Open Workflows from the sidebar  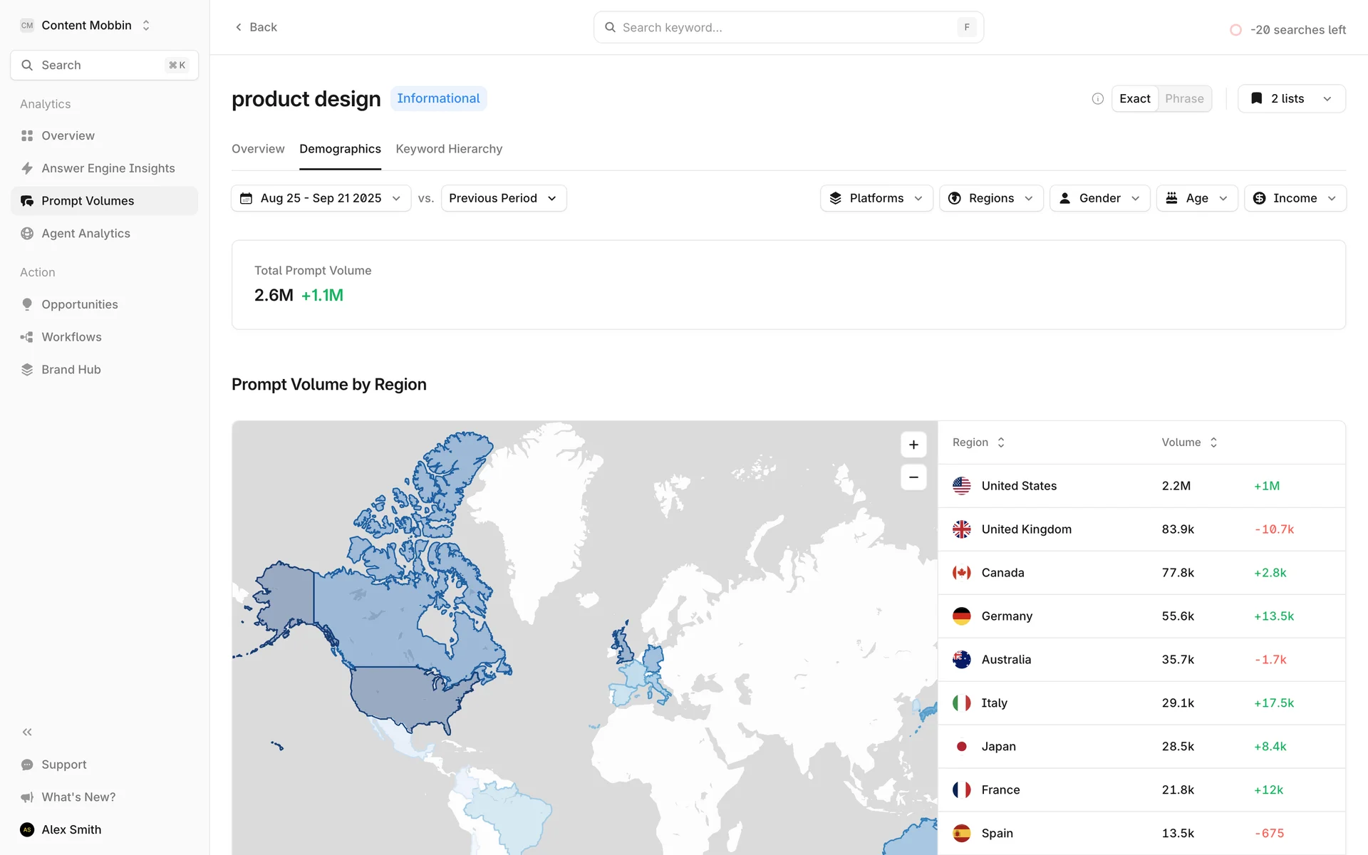(x=71, y=337)
